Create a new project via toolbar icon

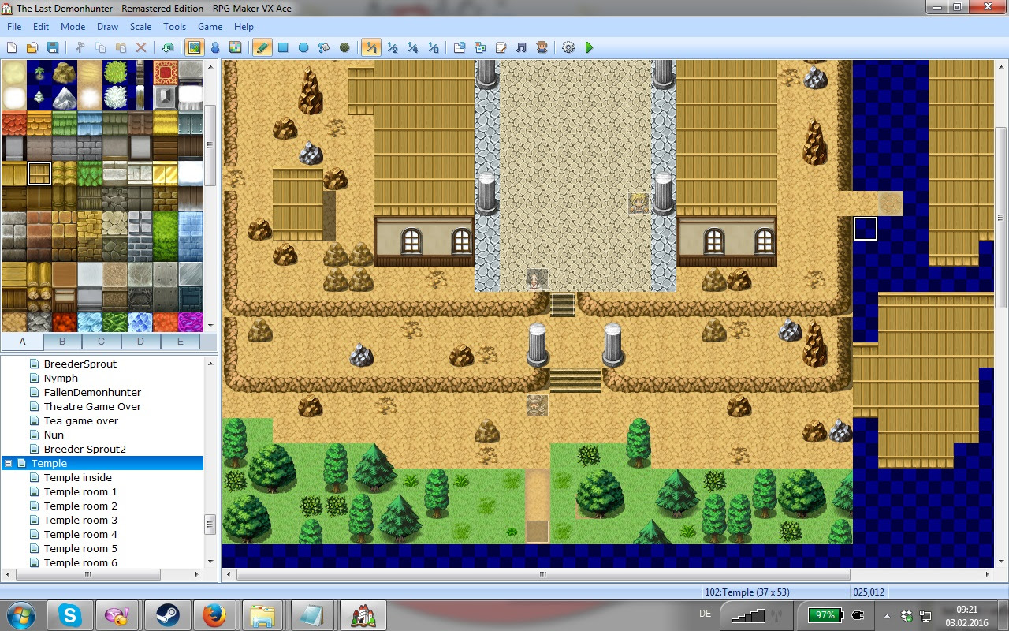click(12, 47)
